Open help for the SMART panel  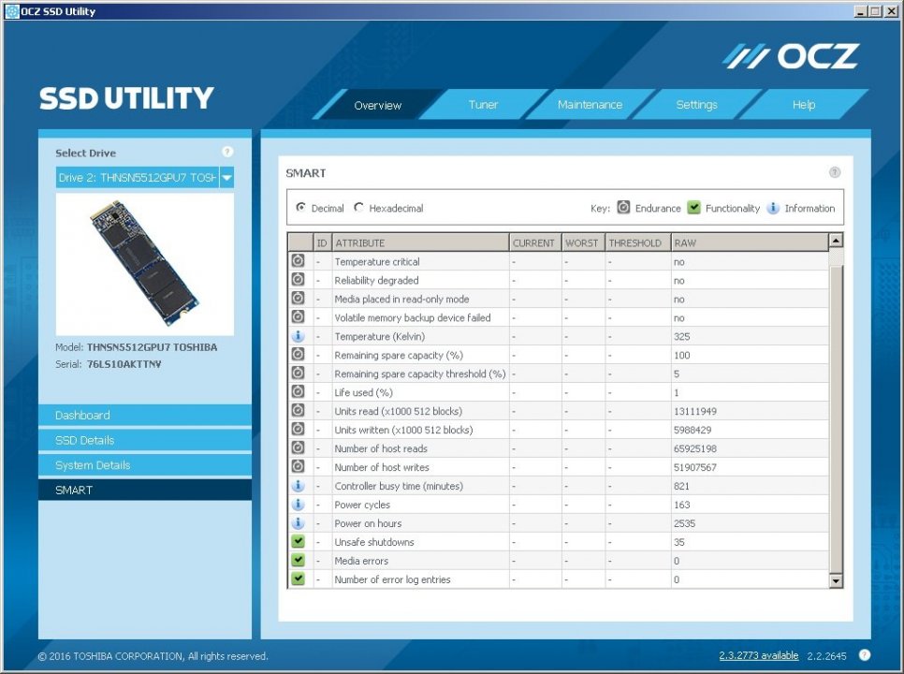(x=834, y=172)
